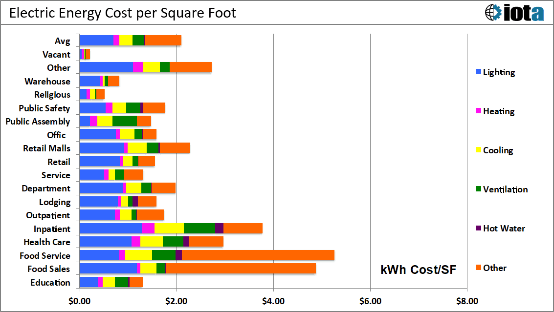The height and width of the screenshot is (312, 554).
Task: Click the Electric Energy Cost chart title
Action: pyautogui.click(x=123, y=13)
